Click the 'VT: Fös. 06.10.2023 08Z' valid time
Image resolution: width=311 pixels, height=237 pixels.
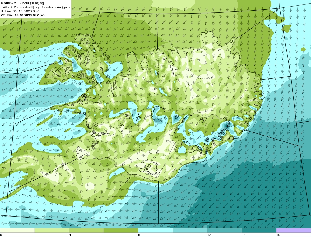click(x=20, y=15)
